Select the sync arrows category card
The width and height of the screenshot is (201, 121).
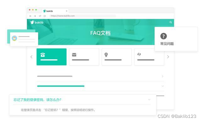149,57
